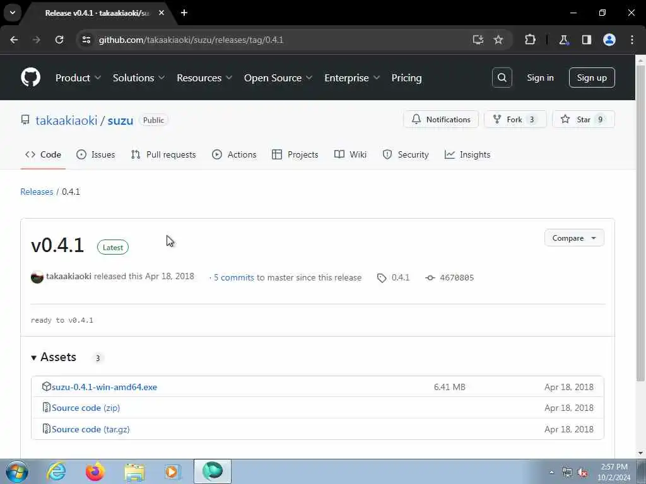Screen dimensions: 646x484
Task: Open the suzu repository link
Action: [x=120, y=120]
